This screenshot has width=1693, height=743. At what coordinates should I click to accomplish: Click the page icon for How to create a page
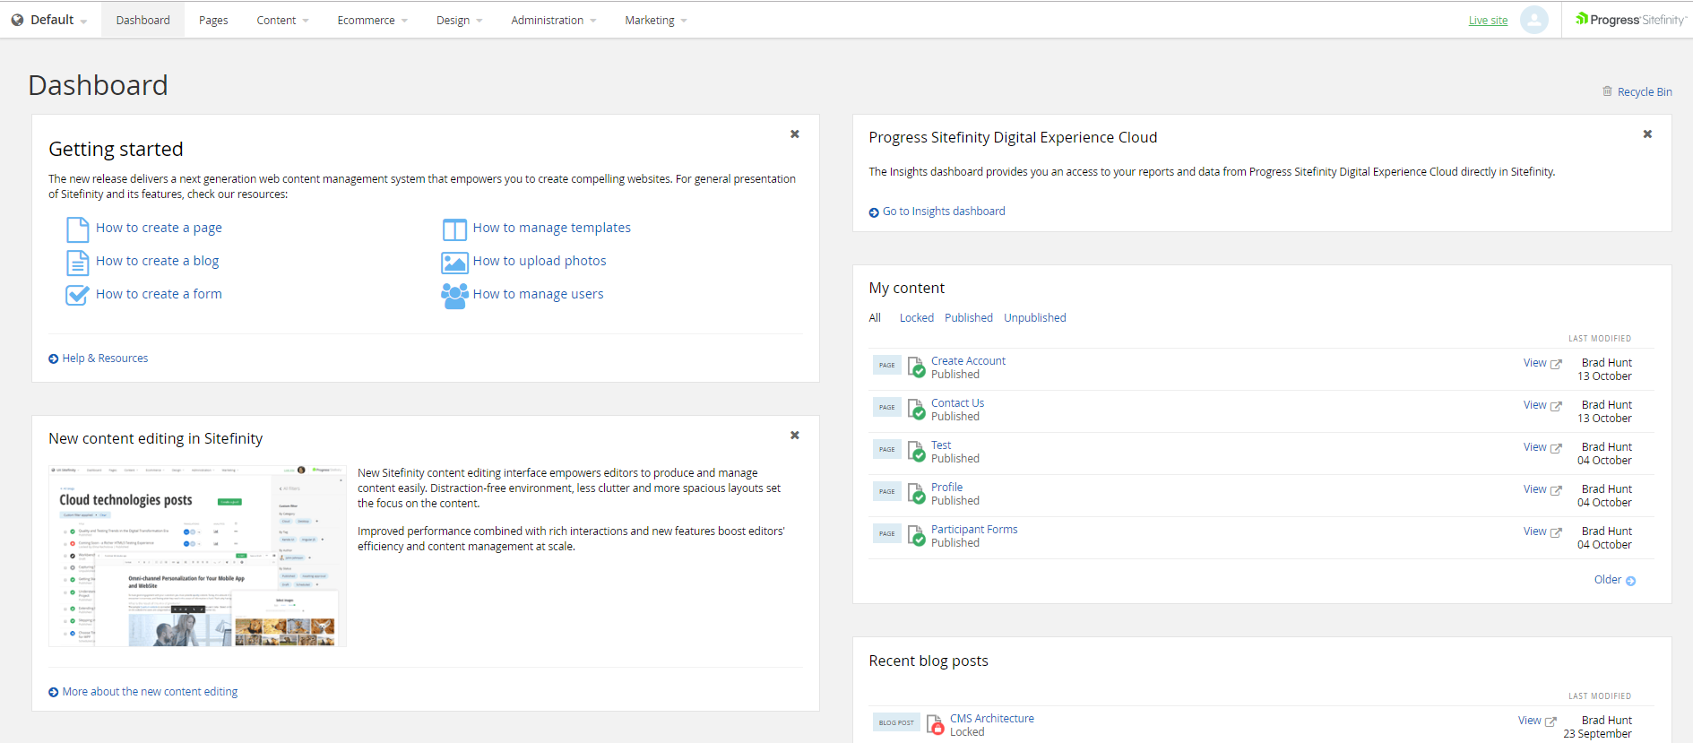(x=78, y=229)
